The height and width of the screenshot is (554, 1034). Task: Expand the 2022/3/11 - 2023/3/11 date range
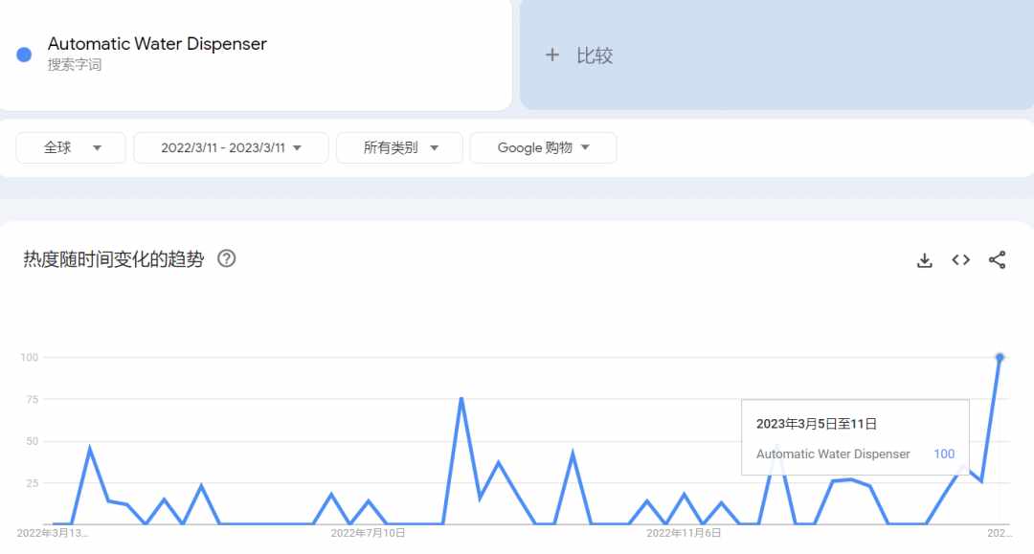[x=231, y=147]
